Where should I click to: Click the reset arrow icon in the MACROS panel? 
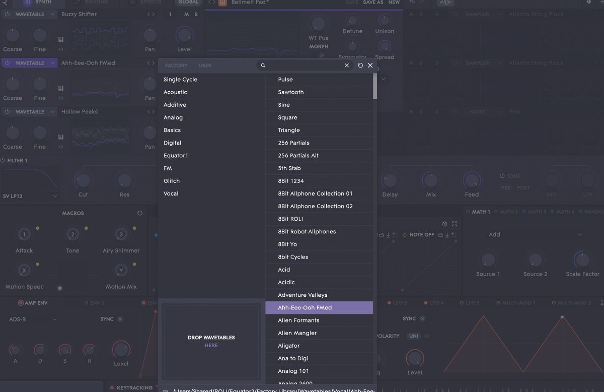pos(140,213)
